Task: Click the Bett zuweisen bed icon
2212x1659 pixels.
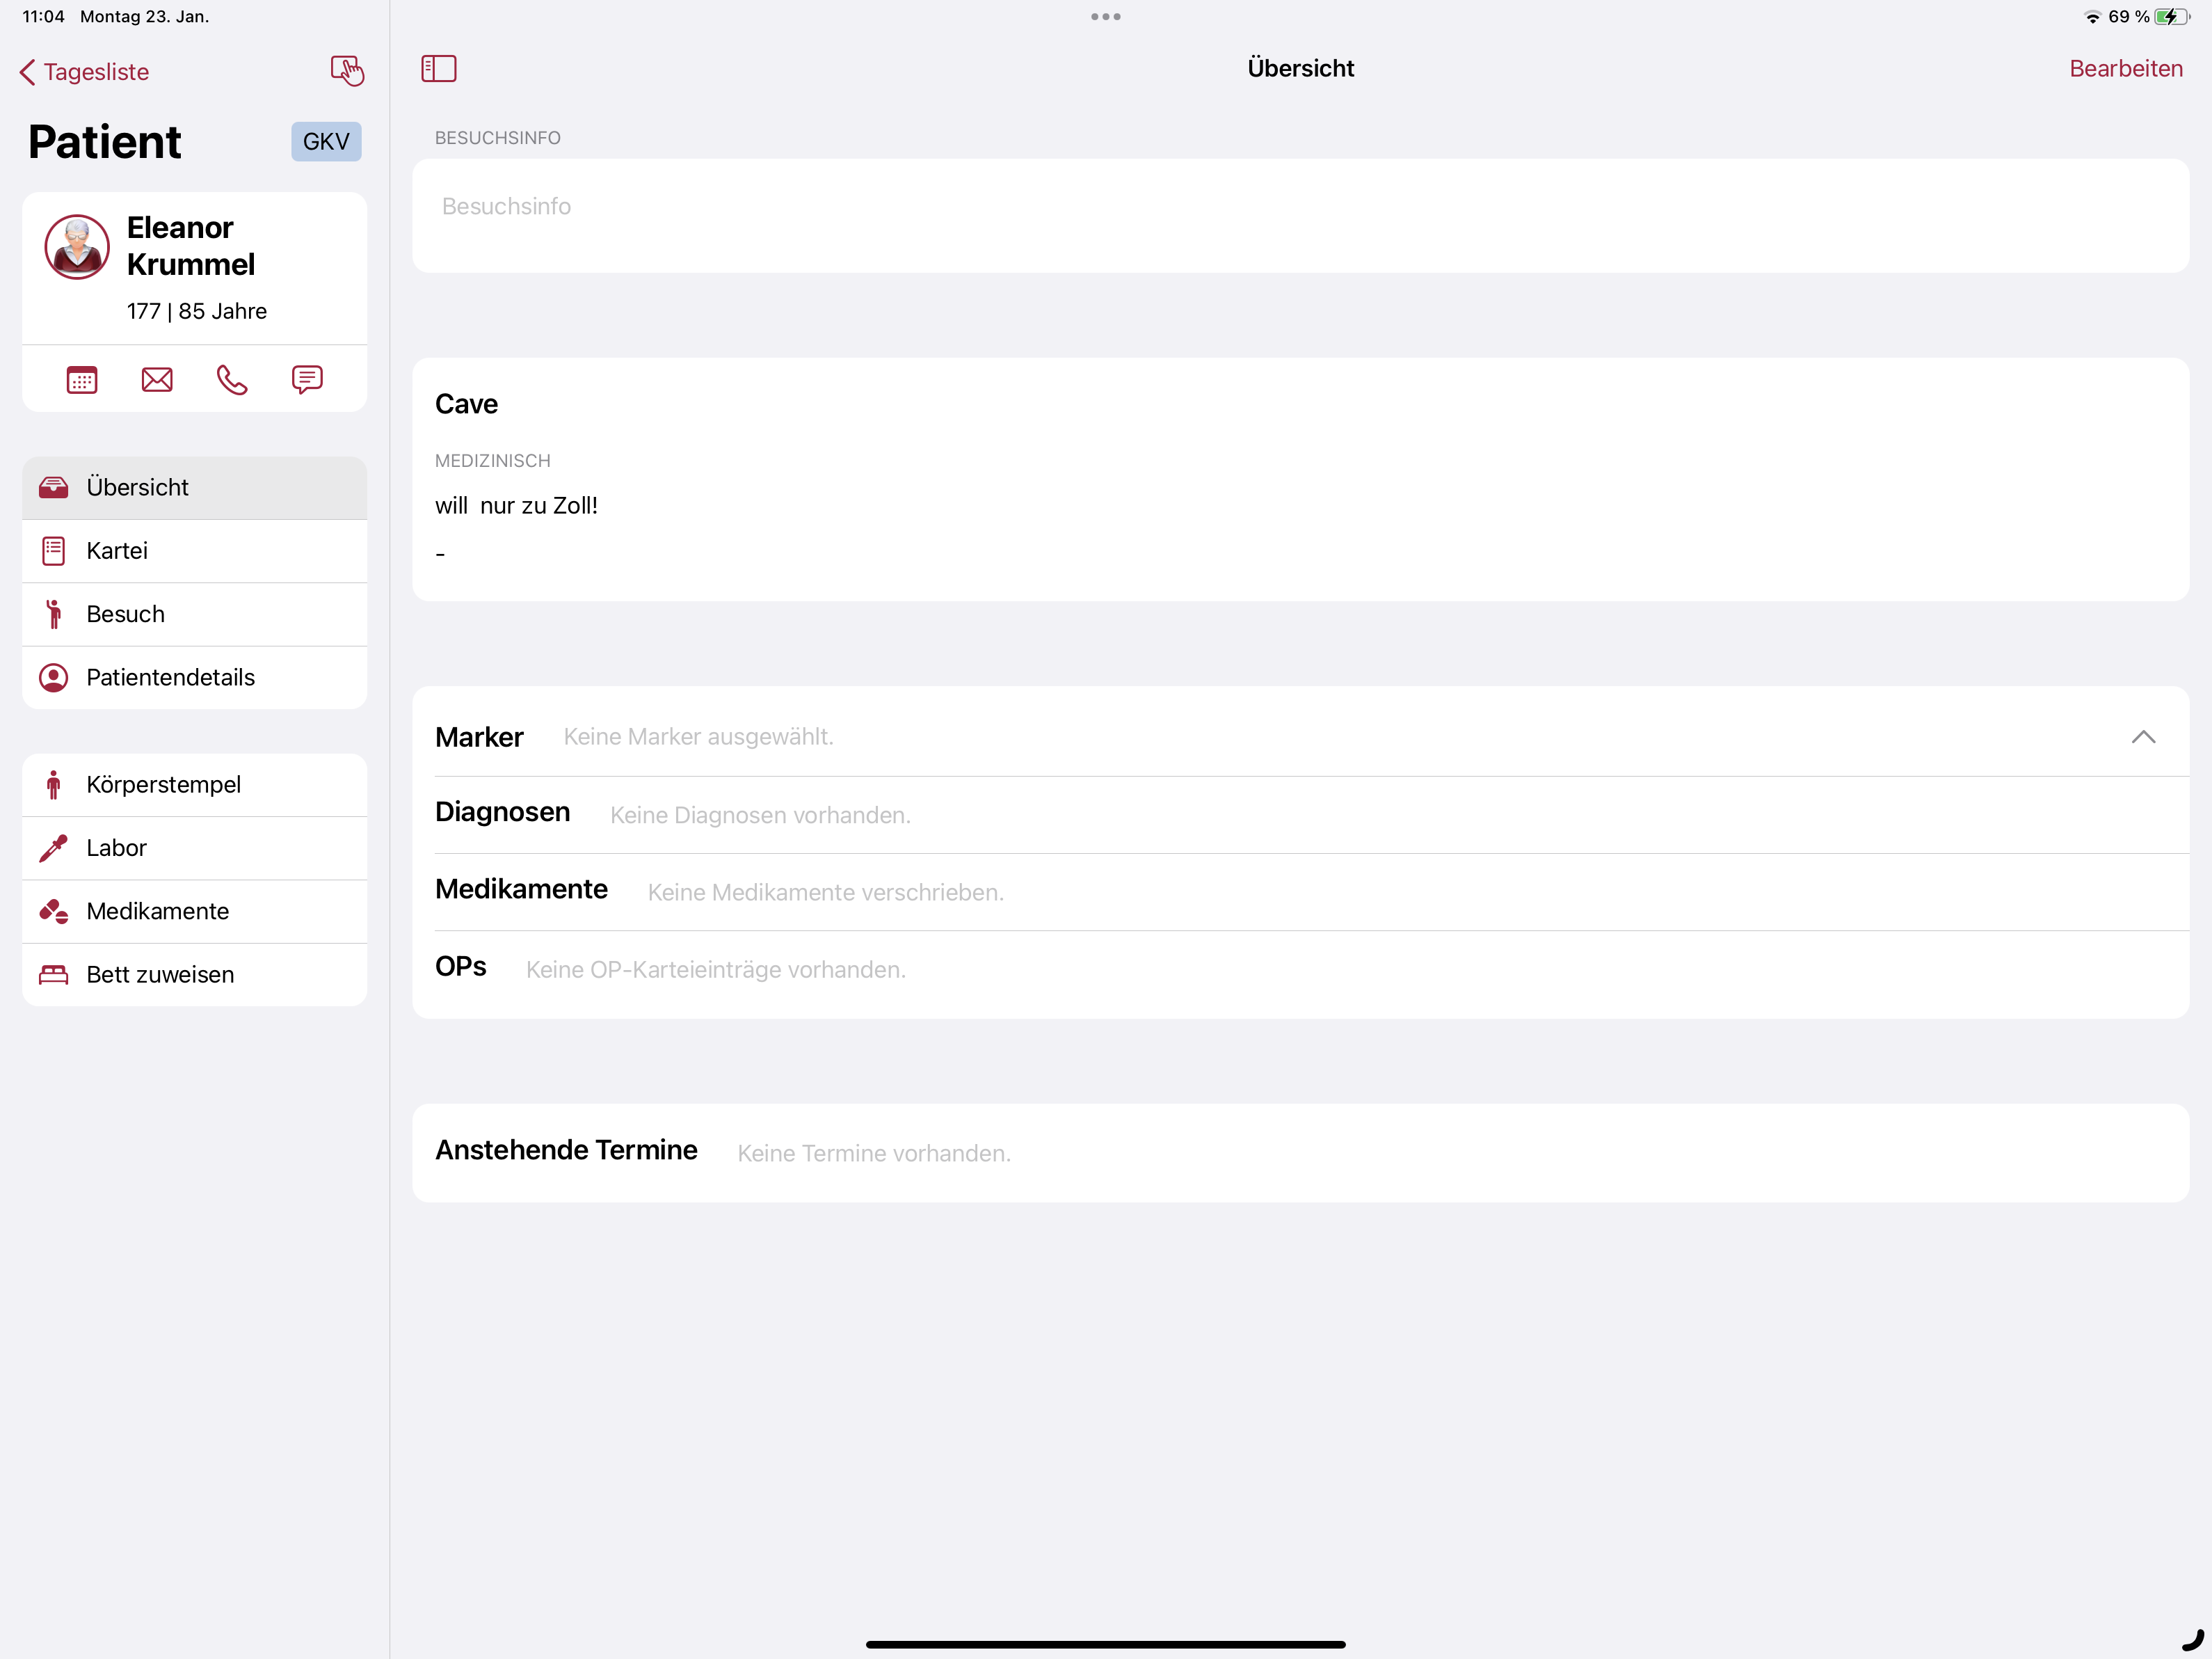Action: pyautogui.click(x=54, y=974)
